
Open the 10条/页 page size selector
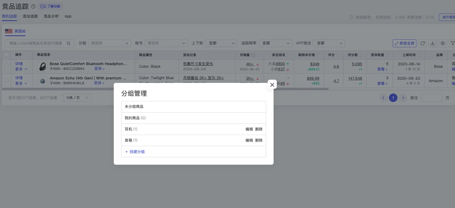(78, 98)
